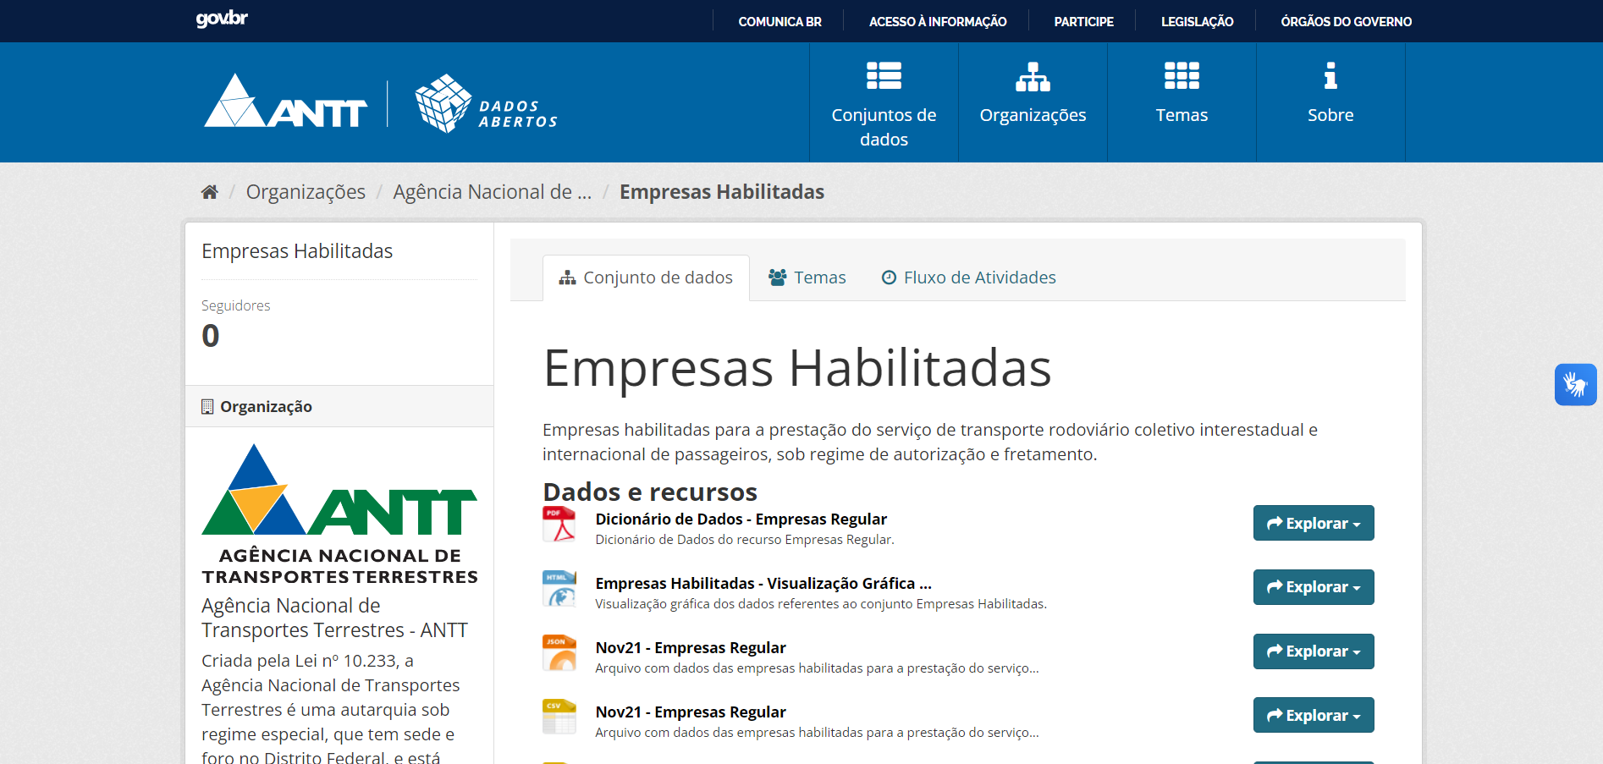
Task: Open the Sobre navigation item
Action: tap(1330, 103)
